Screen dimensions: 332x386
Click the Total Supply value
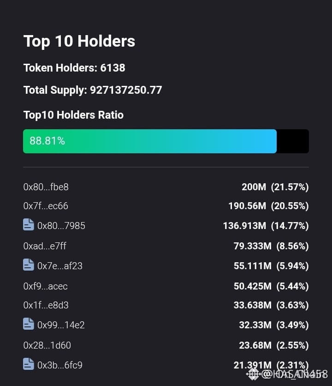click(126, 90)
